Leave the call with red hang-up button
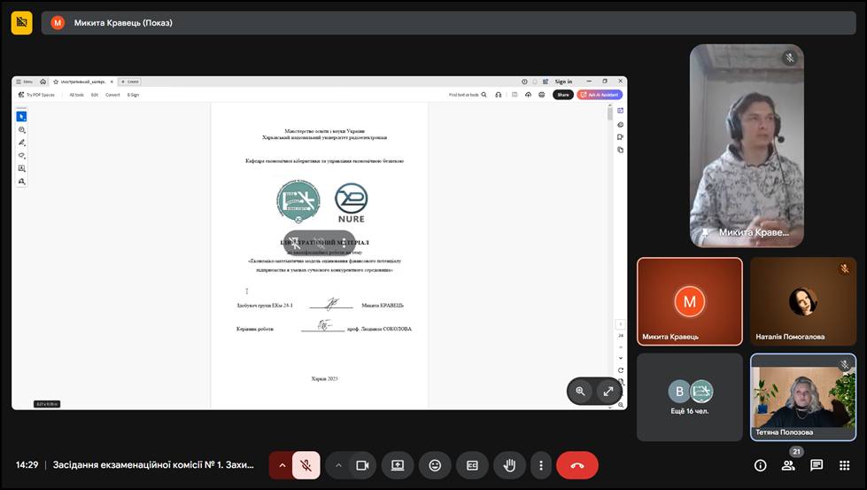Image resolution: width=867 pixels, height=490 pixels. point(577,465)
